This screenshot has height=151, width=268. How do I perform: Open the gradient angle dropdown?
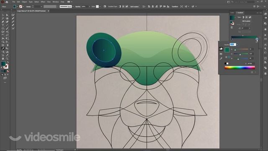(250, 28)
